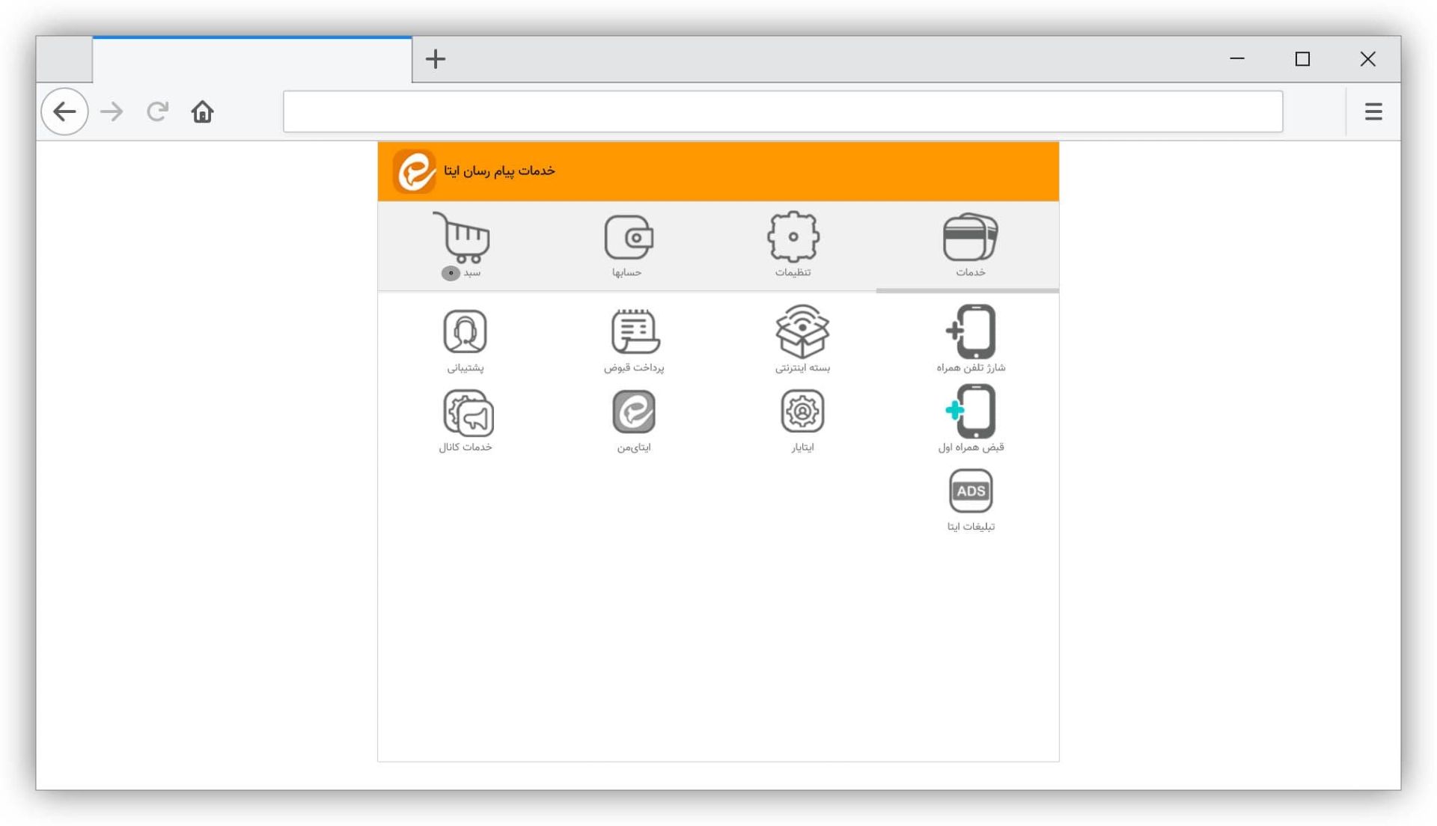Open the bill payment (پرداخت قبوض) icon
Viewport: 1437px width, 826px height.
coord(635,331)
